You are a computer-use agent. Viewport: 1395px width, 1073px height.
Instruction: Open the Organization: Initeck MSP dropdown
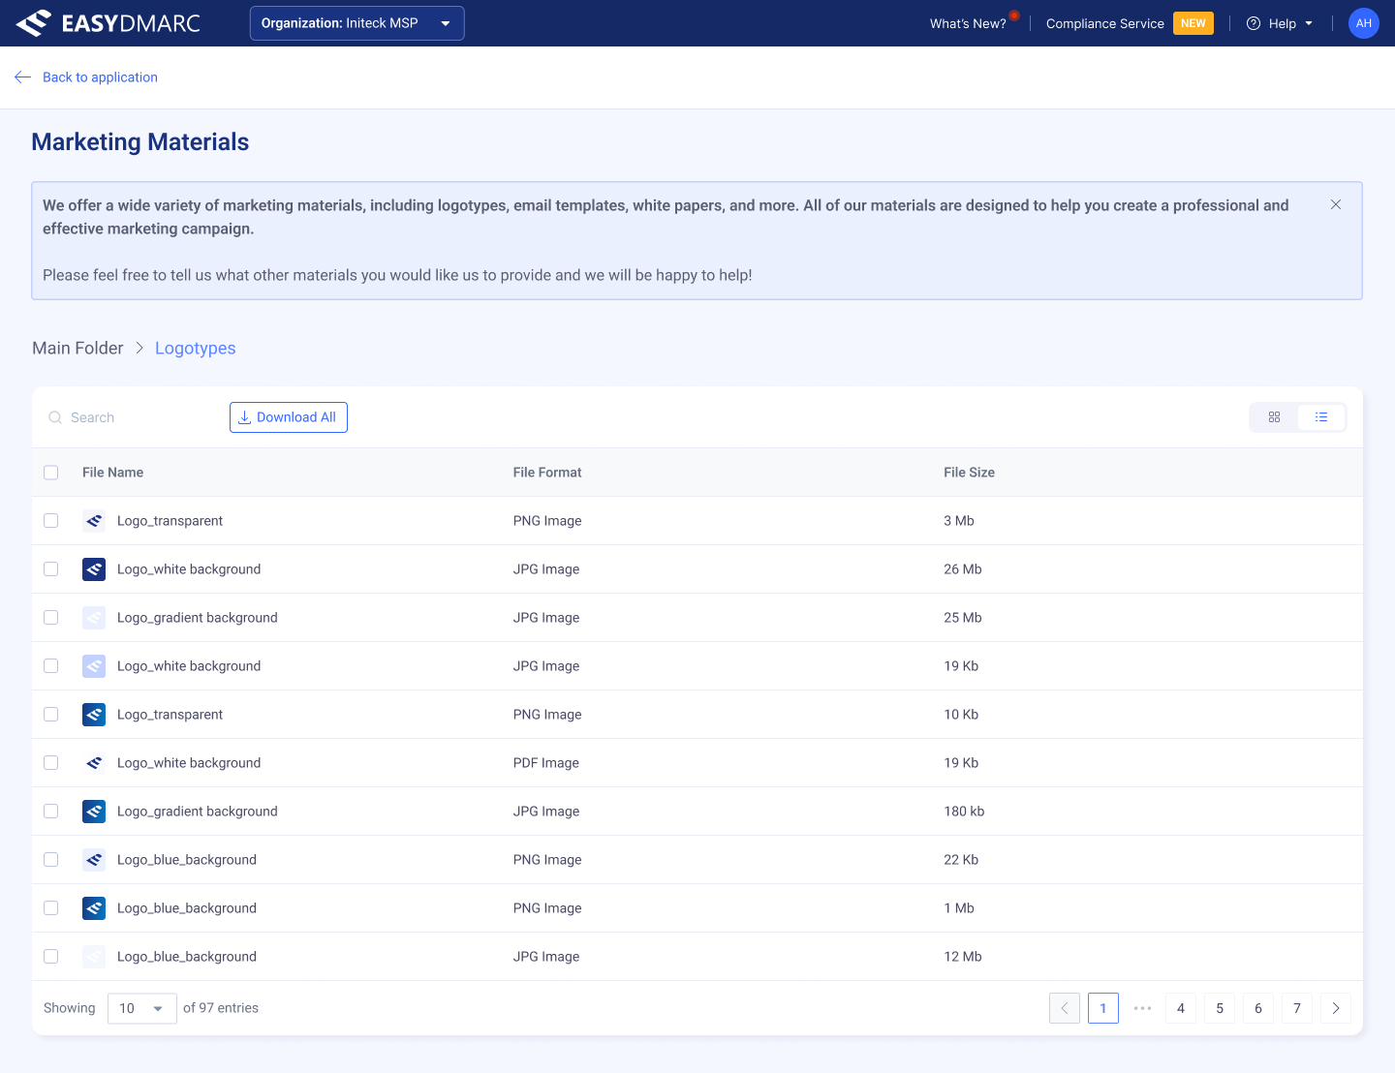(x=356, y=23)
